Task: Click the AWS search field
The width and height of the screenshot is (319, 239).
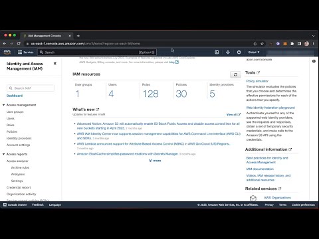Action: 97,52
